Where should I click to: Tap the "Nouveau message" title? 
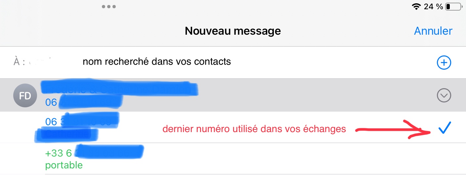click(233, 31)
